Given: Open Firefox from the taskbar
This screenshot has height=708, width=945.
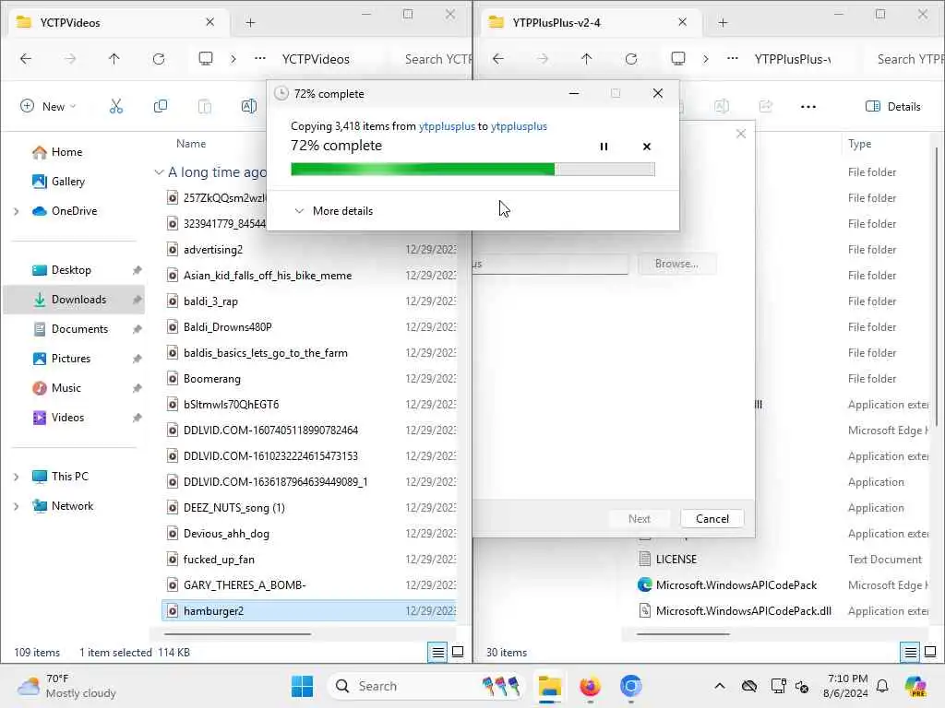Looking at the screenshot, I should pyautogui.click(x=590, y=686).
